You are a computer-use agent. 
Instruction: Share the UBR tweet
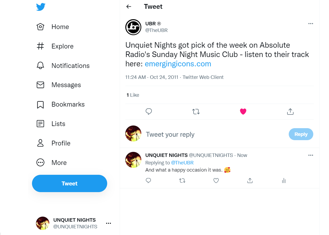(290, 112)
